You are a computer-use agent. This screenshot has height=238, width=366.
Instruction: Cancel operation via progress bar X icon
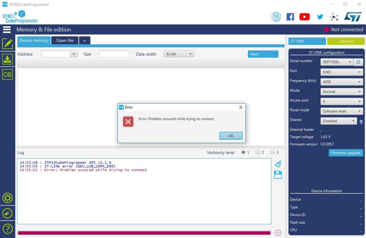coord(278,232)
